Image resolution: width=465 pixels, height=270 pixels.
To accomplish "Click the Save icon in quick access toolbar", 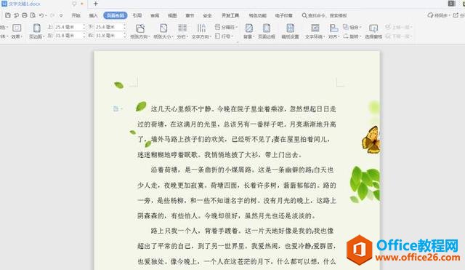I will [x=8, y=15].
